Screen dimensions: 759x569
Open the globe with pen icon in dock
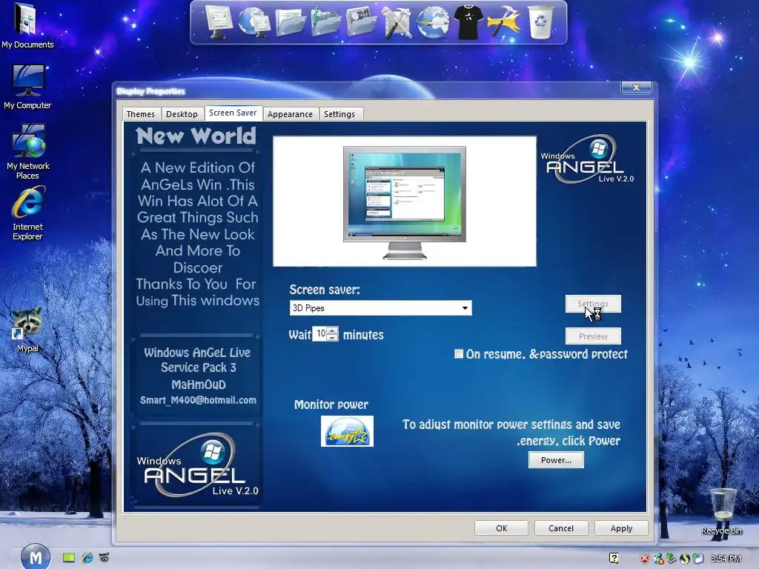click(x=433, y=21)
